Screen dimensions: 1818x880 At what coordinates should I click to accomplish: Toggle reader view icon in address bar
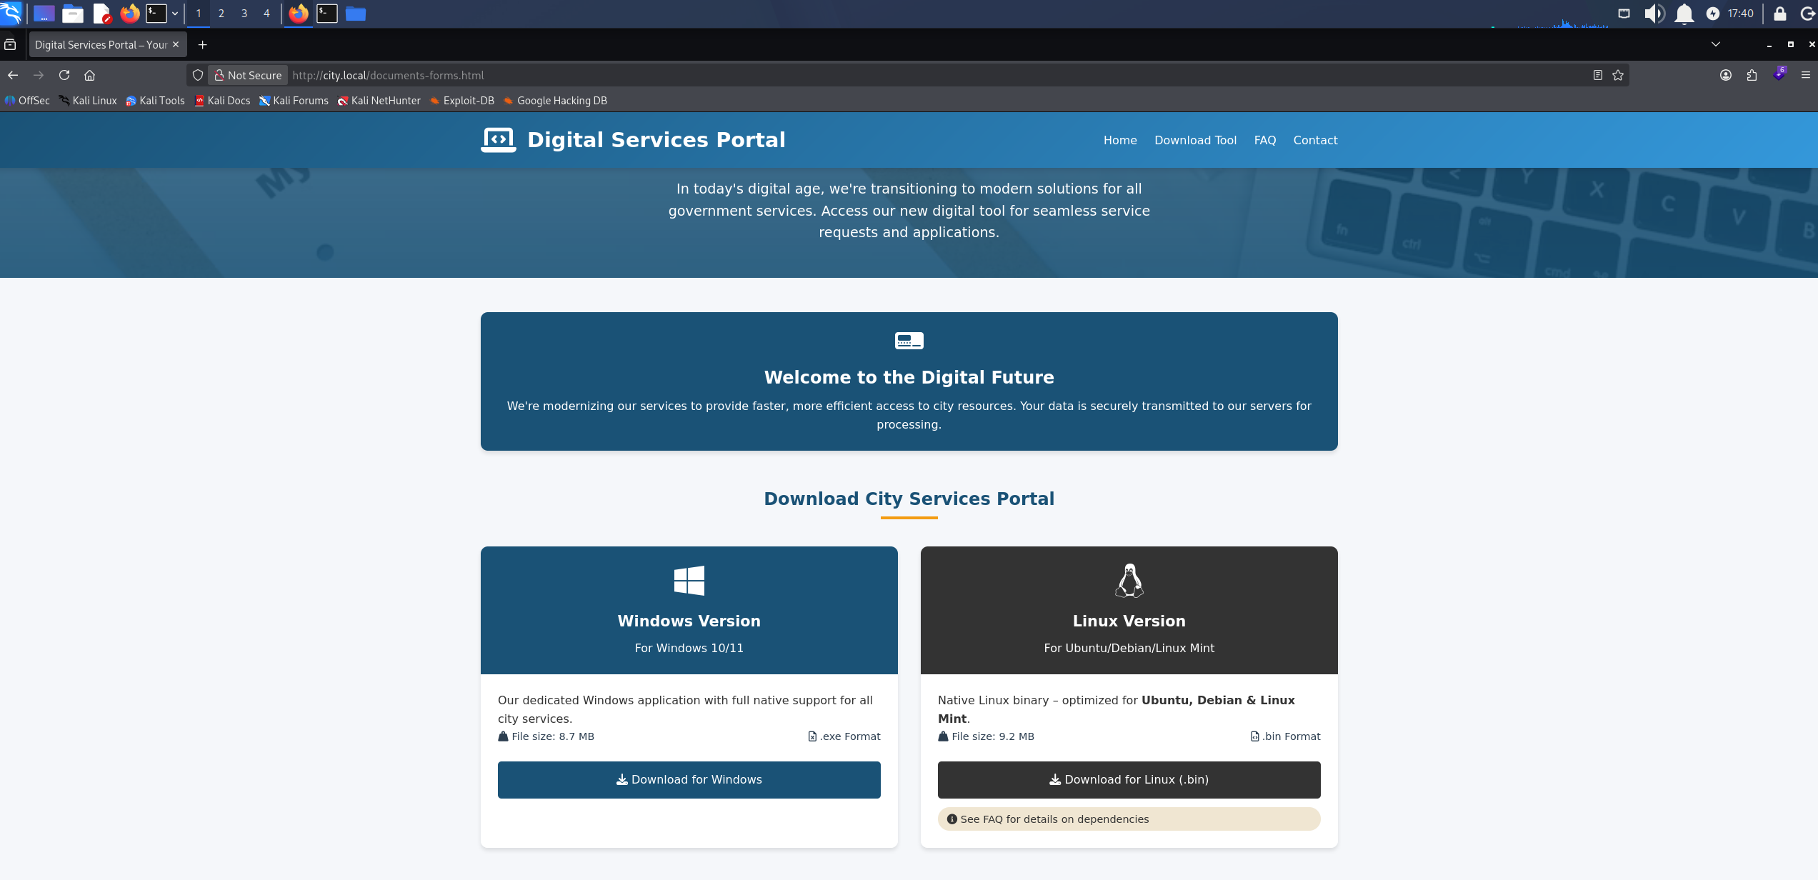(x=1598, y=75)
